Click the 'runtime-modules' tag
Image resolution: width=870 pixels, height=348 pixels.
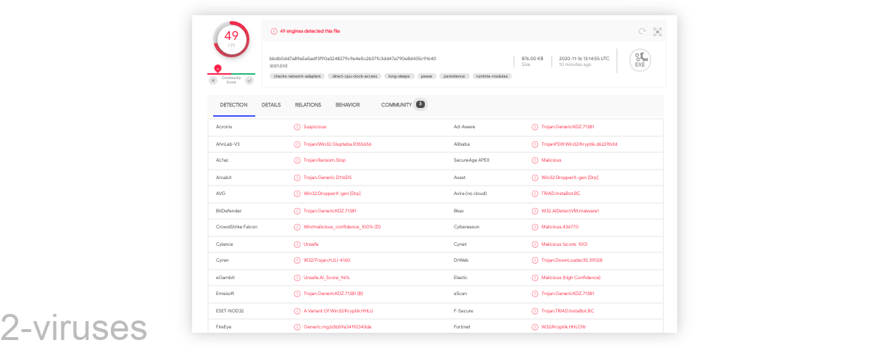pos(492,76)
